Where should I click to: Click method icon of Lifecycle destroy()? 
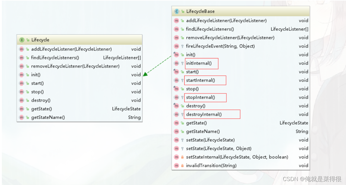(21, 100)
